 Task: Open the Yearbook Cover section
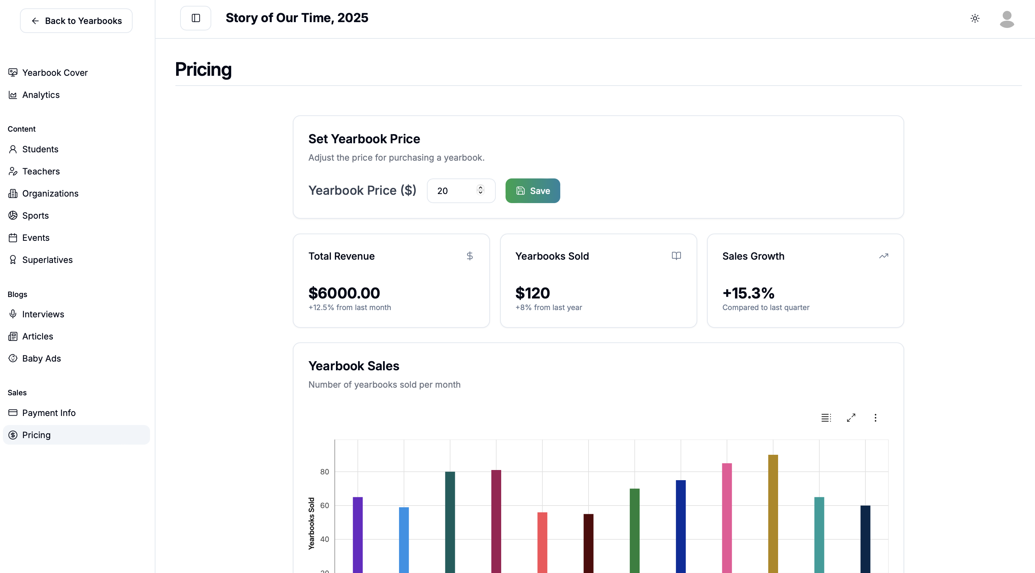point(55,73)
